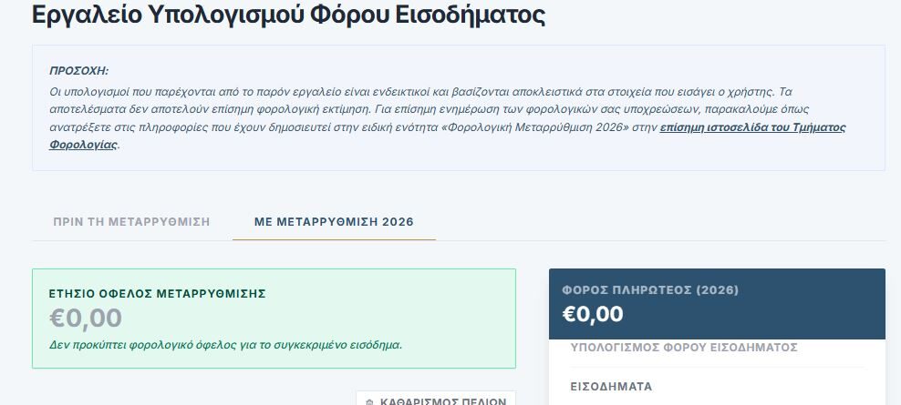Viewport: 901px width, 405px height.
Task: Click the white €0,00 tax payable amount
Action: pyautogui.click(x=593, y=314)
